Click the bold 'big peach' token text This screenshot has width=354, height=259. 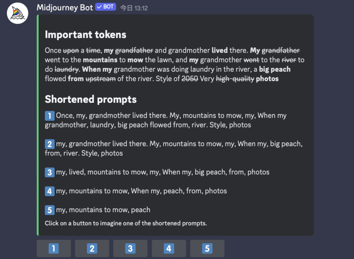tap(274, 69)
